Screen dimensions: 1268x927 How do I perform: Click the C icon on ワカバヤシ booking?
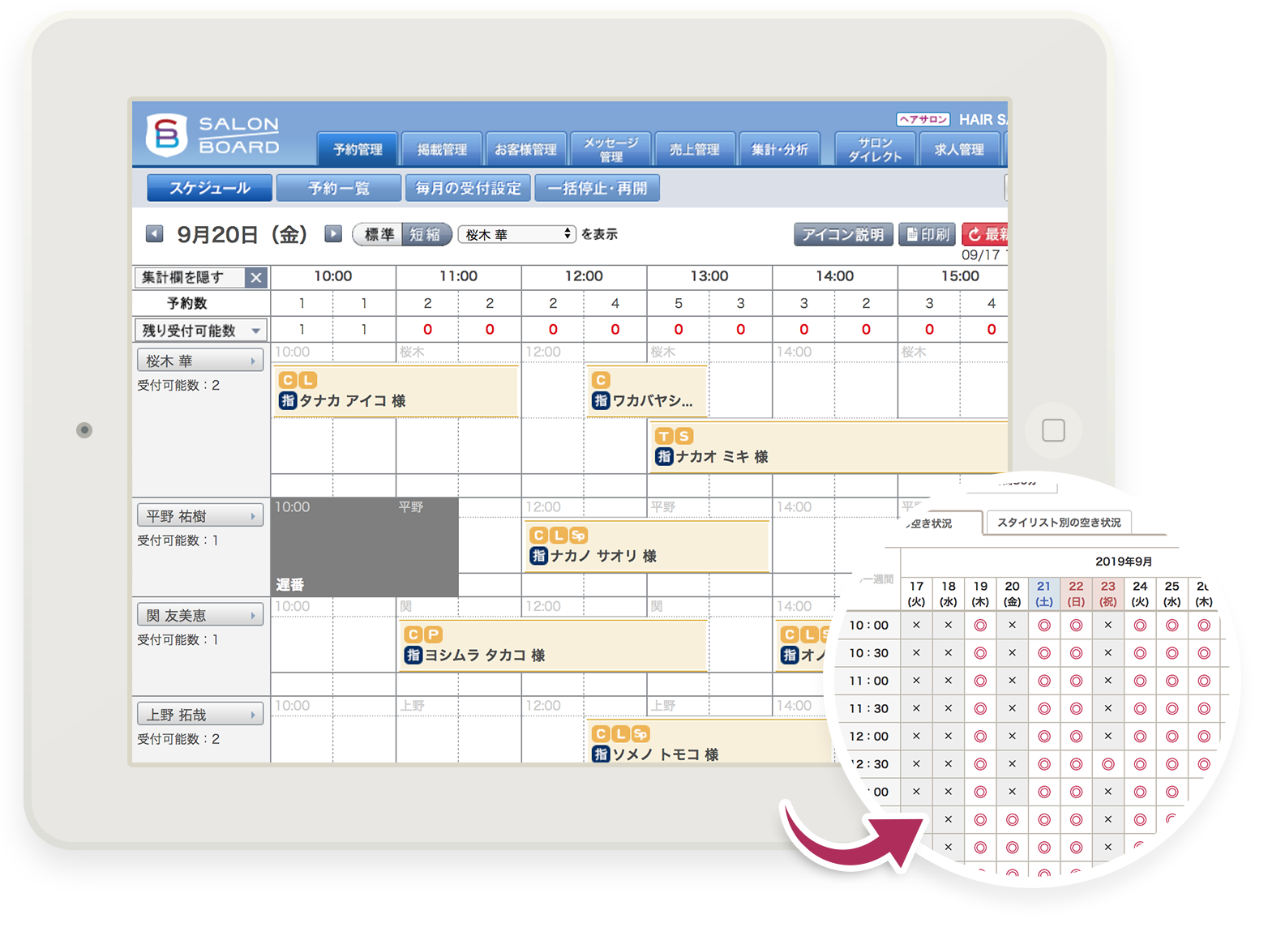[601, 380]
